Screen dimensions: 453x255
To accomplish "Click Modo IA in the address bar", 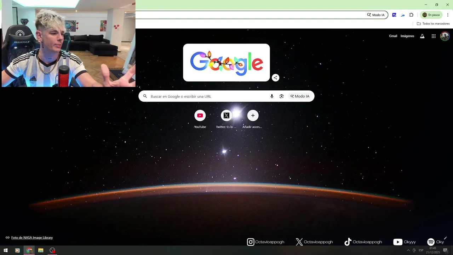I will pos(376,15).
